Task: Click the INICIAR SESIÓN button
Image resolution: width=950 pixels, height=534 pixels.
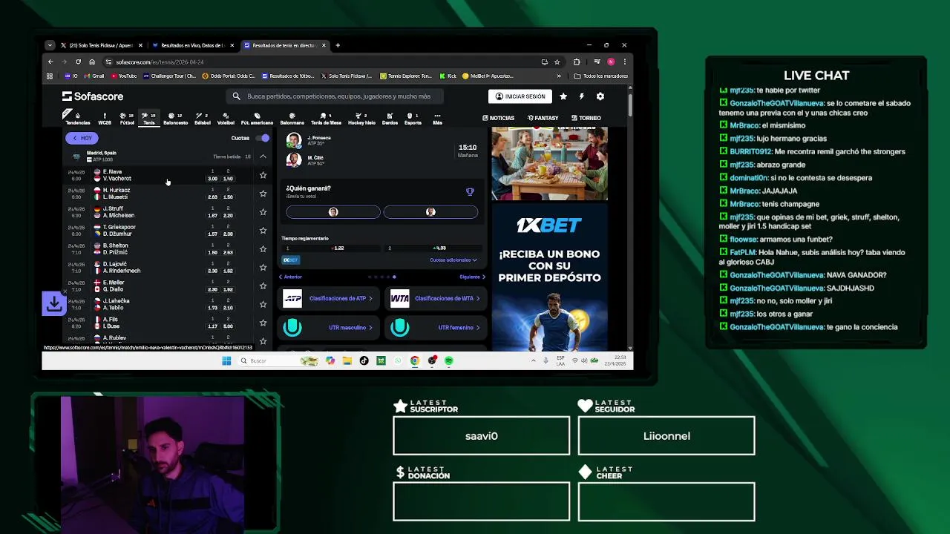Action: pyautogui.click(x=520, y=96)
